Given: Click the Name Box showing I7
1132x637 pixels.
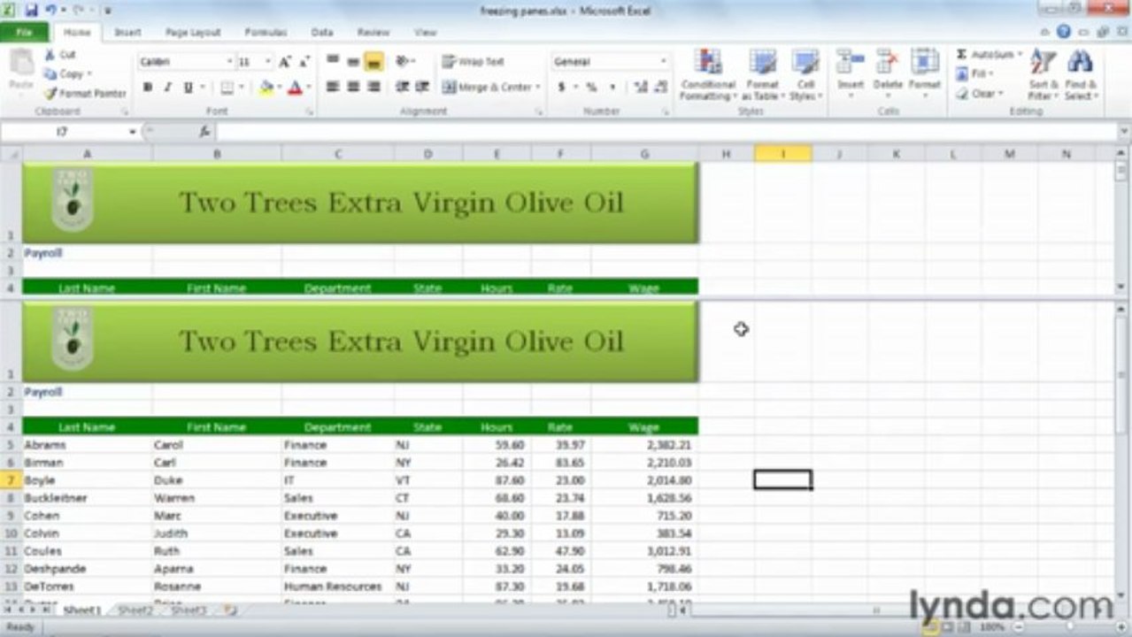Looking at the screenshot, I should point(62,131).
